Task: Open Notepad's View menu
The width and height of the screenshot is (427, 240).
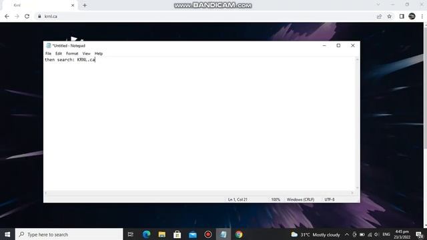Action: (86, 53)
